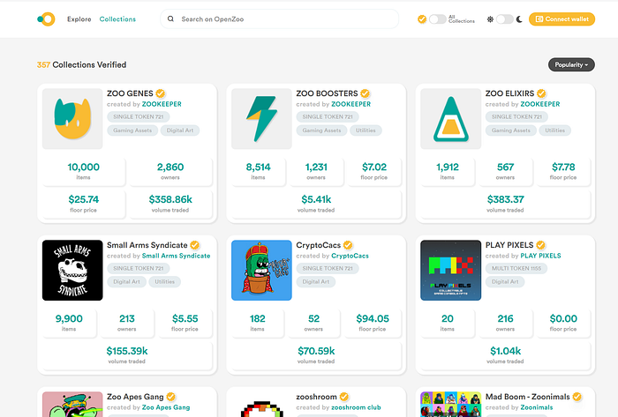Screen dimensions: 618x417
Task: Click the search magnifier icon
Action: point(170,19)
